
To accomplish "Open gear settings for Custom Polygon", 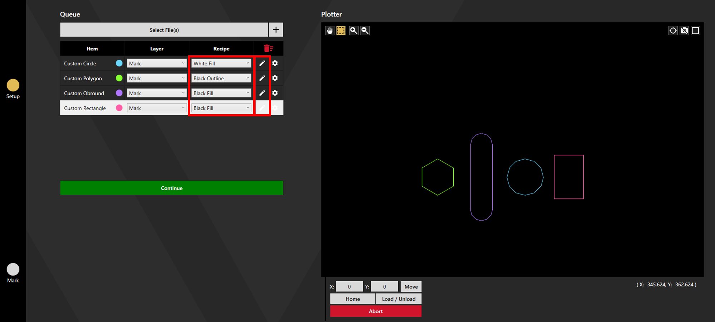I will (x=275, y=78).
